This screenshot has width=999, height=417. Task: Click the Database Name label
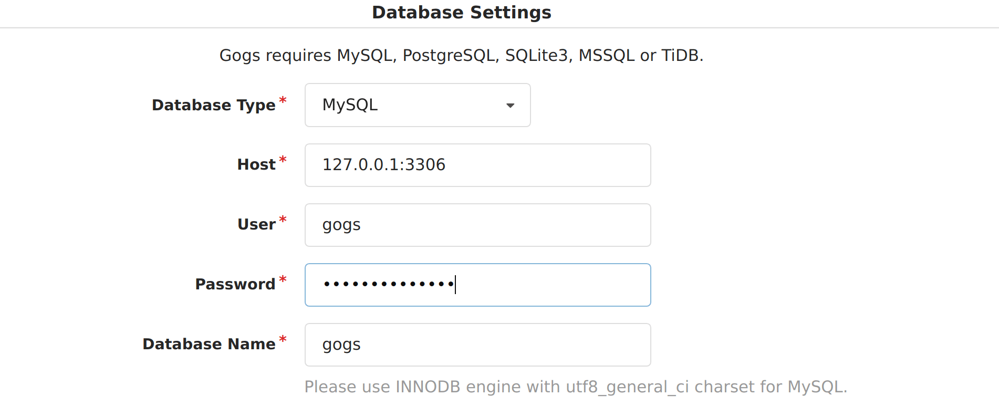[208, 344]
